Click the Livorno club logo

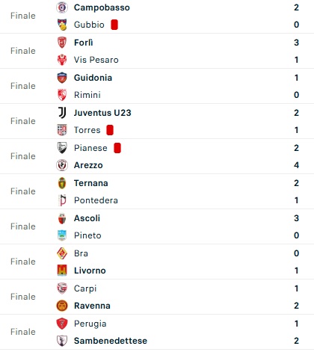pos(62,271)
